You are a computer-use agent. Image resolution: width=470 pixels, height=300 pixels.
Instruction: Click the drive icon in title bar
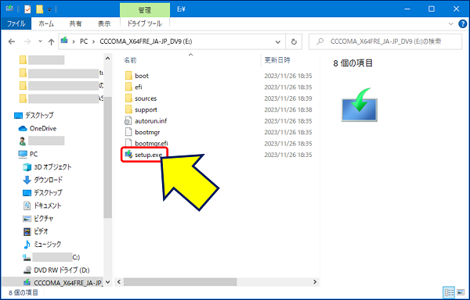pos(9,9)
